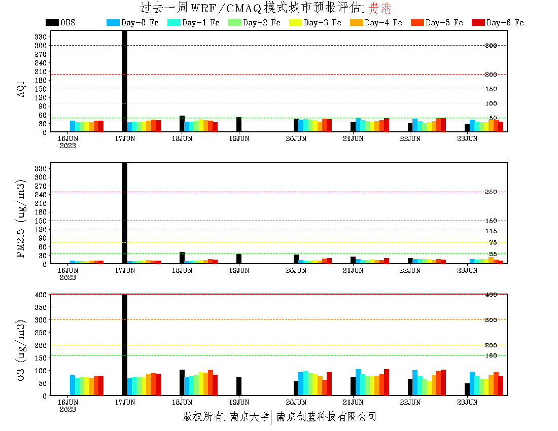Viewport: 558px width, 431px height.
Task: Open 南京创蓝科技有限公司 footer text
Action: click(326, 417)
